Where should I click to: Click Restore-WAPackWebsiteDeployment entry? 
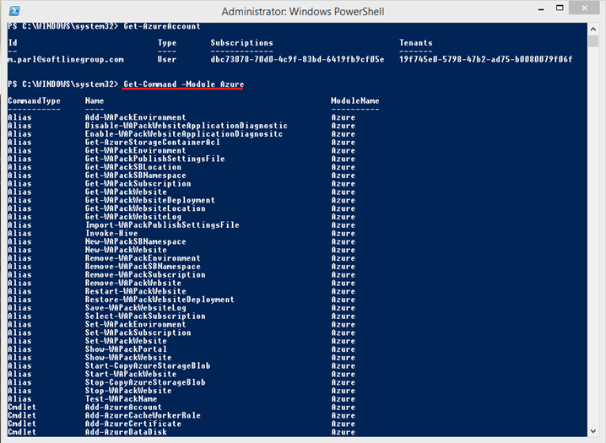160,300
